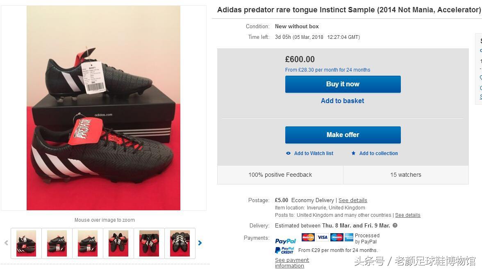This screenshot has height=270, width=482.
Task: Click the delivery estimate help question icon
Action: point(395,225)
